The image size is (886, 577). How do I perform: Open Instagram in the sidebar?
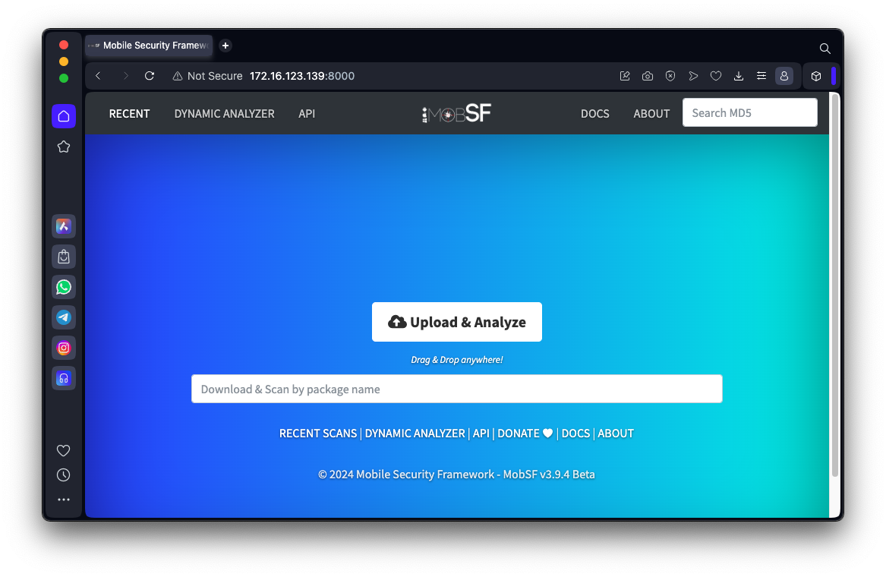pyautogui.click(x=64, y=348)
